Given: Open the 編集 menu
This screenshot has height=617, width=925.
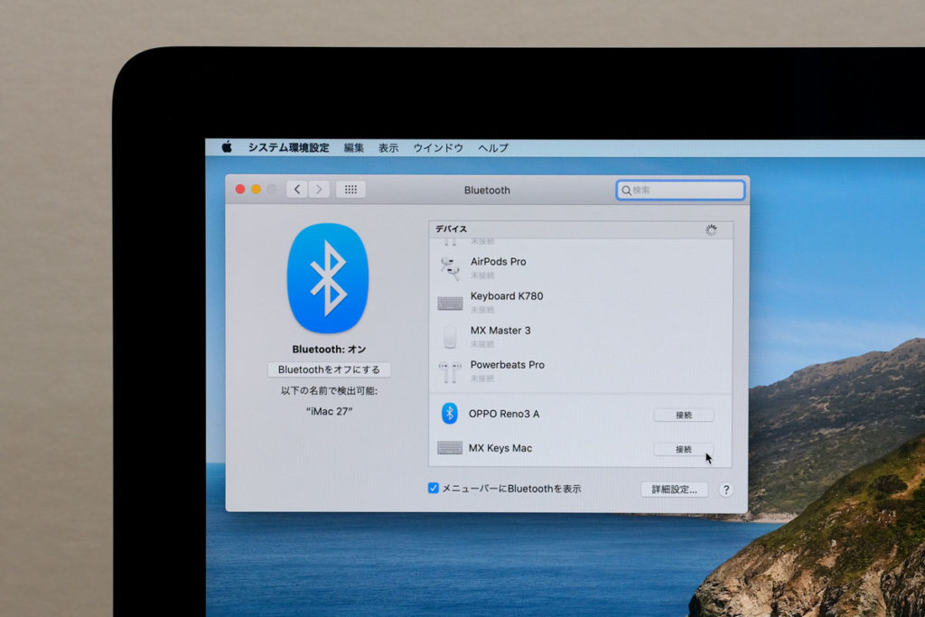Looking at the screenshot, I should click(354, 148).
